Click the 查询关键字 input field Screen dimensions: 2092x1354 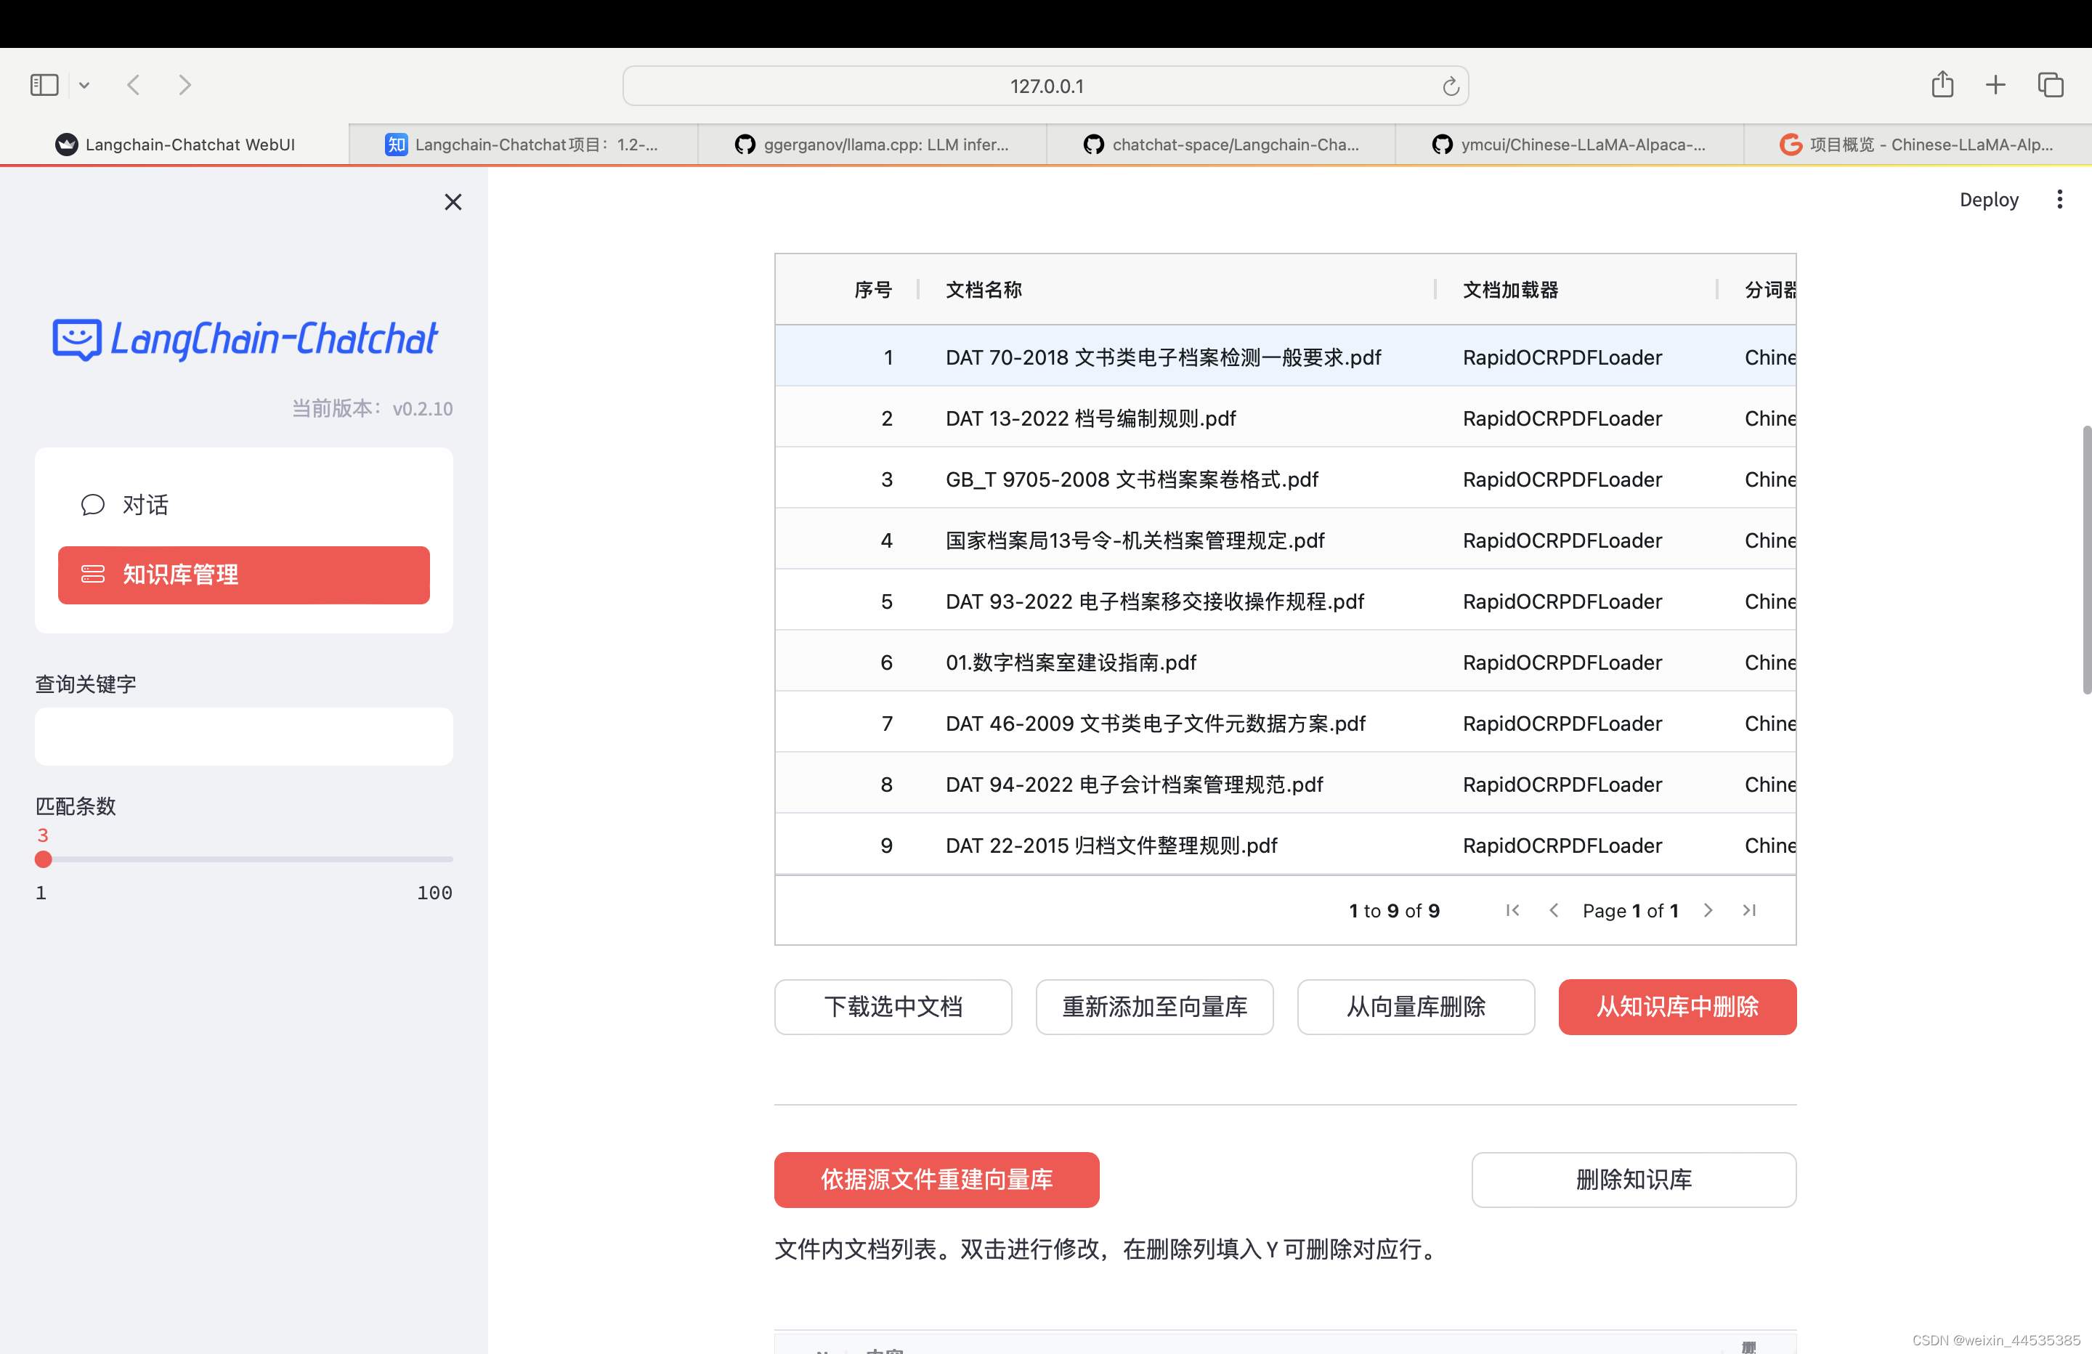click(x=243, y=736)
